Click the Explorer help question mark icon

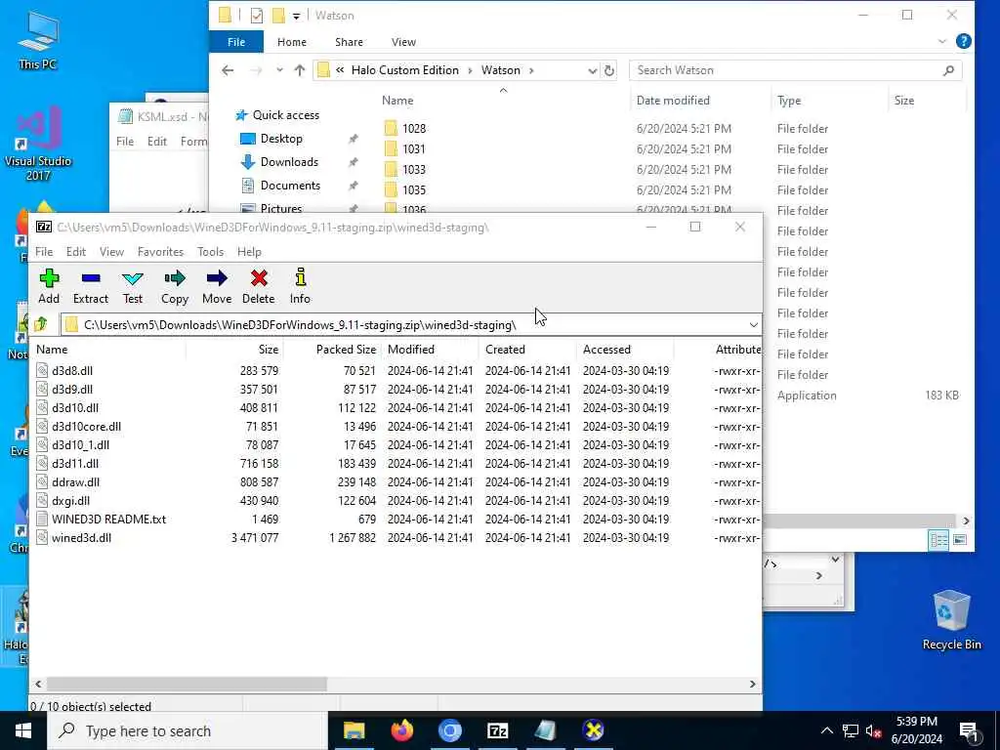(964, 41)
